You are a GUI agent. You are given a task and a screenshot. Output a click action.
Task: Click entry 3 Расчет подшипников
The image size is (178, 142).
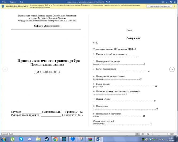121,70
